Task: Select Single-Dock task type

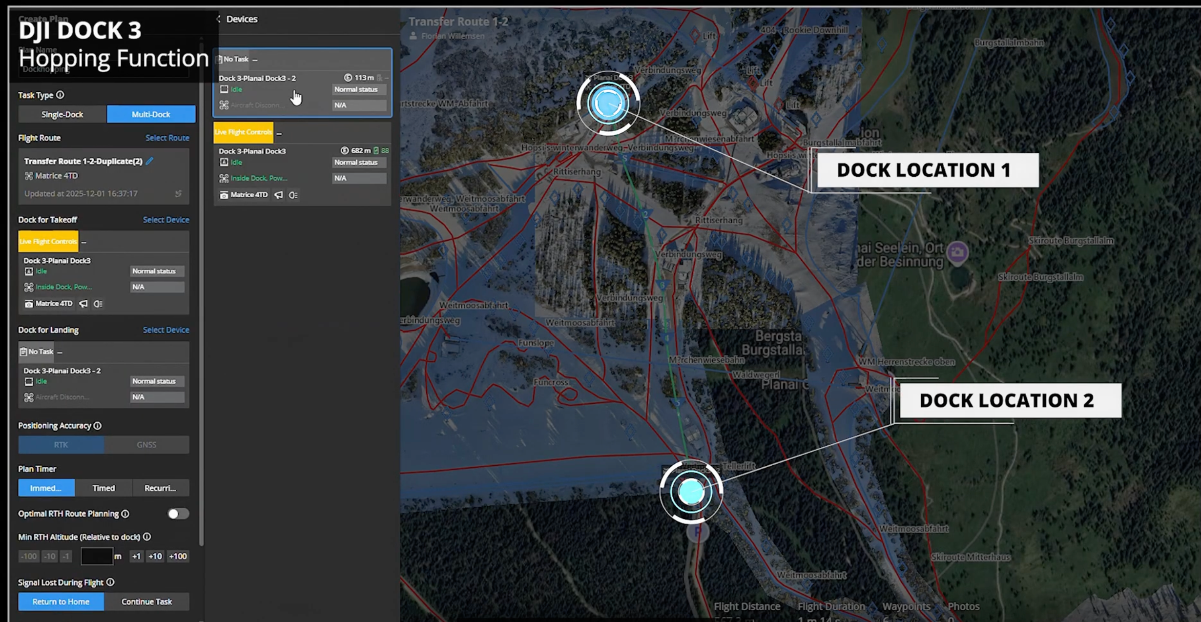Action: (x=62, y=114)
